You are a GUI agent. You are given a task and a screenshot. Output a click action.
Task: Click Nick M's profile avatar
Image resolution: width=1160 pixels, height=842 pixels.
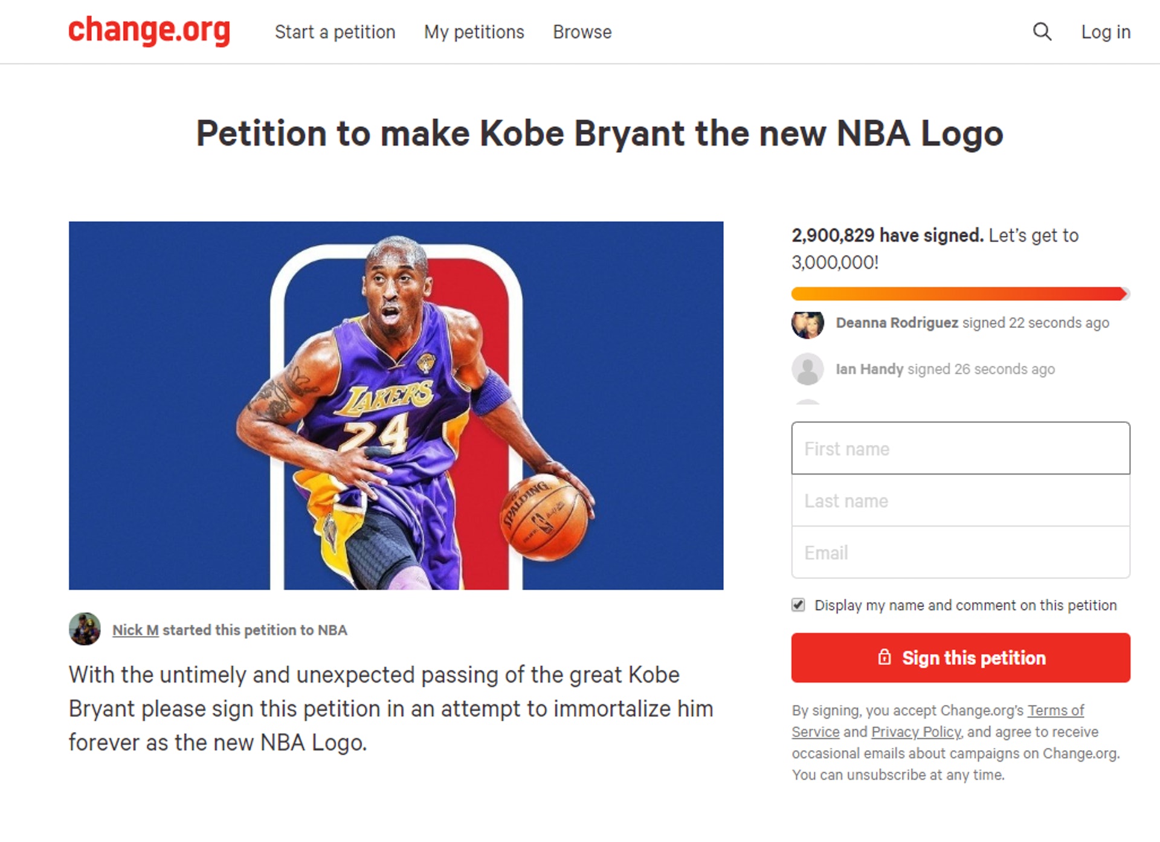click(x=85, y=629)
